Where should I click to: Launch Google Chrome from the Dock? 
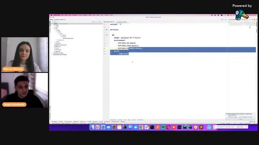click(141, 127)
